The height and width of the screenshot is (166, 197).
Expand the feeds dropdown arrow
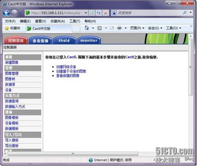click(x=106, y=28)
